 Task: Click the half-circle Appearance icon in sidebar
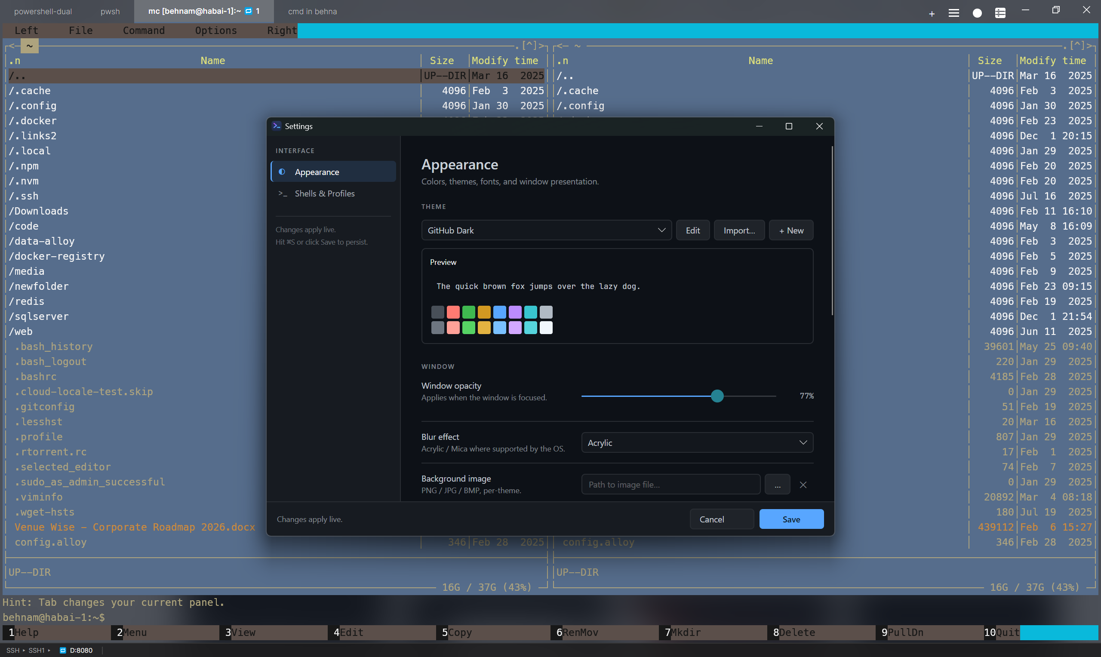(x=282, y=171)
